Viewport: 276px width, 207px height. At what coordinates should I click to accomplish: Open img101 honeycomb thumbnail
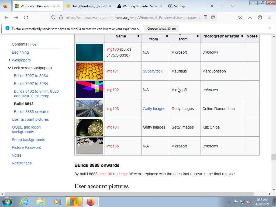90,71
